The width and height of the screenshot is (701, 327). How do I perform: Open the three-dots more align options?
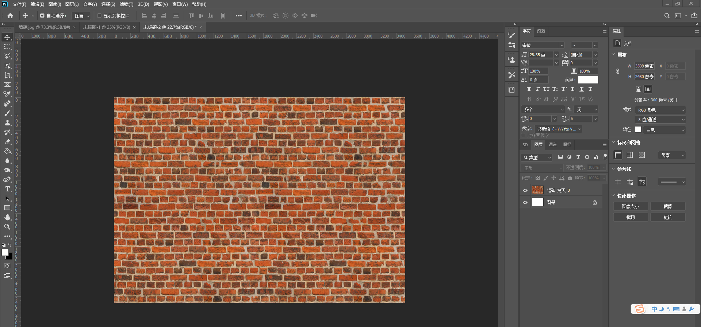click(239, 16)
